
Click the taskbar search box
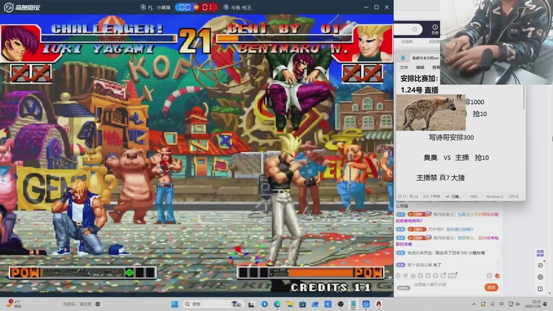[213, 304]
